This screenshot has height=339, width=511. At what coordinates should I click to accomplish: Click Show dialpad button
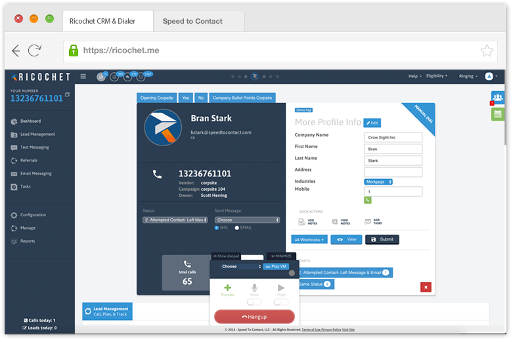point(226,256)
